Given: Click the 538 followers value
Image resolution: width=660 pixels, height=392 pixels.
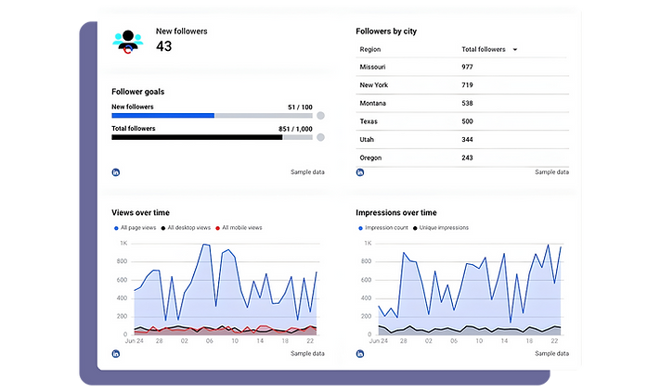Looking at the screenshot, I should pos(467,103).
